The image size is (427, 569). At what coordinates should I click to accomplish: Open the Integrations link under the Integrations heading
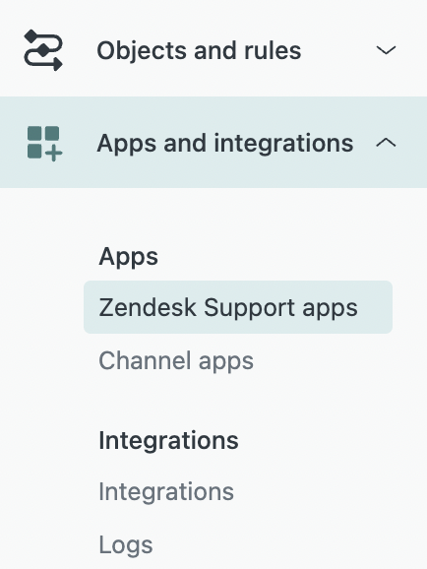(x=166, y=491)
